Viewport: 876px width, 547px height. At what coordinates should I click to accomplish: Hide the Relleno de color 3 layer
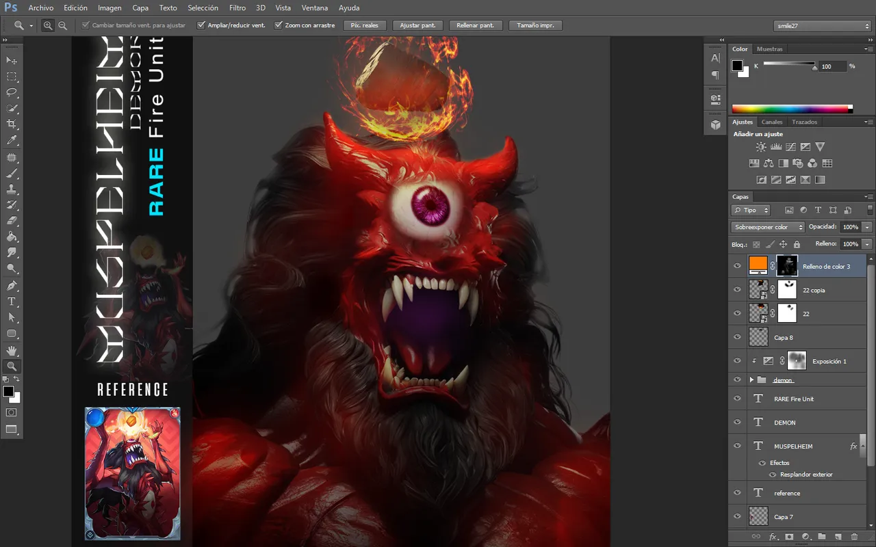737,266
